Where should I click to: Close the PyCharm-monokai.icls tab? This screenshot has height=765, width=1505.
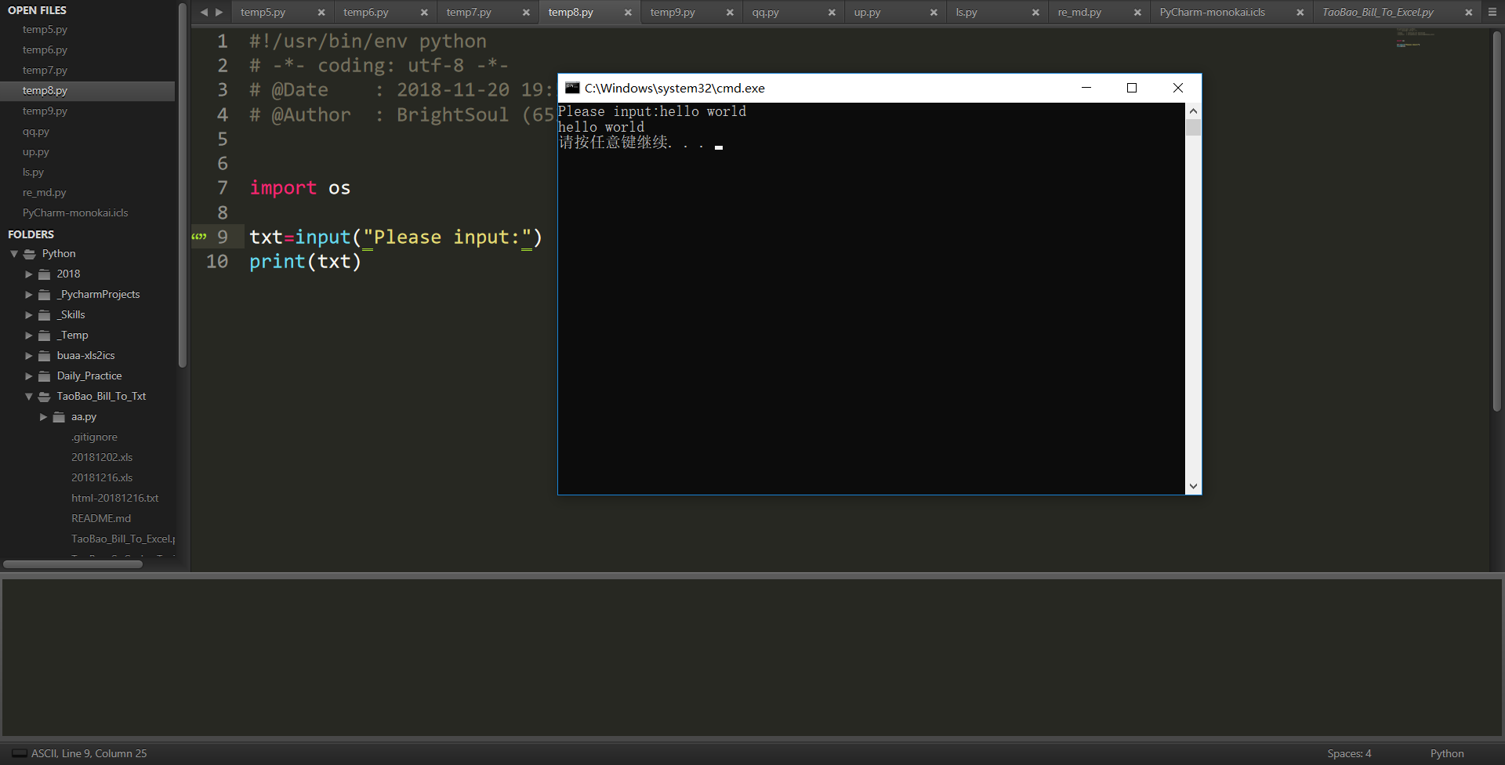coord(1300,13)
